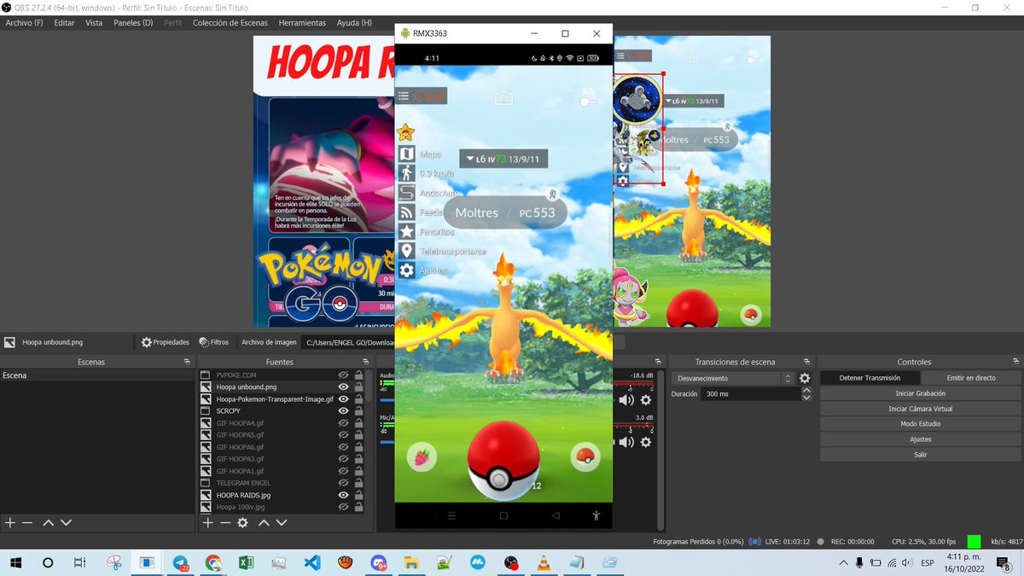Show GIF HOOPA4.gif source
Viewport: 1024px width, 576px height.
point(343,422)
